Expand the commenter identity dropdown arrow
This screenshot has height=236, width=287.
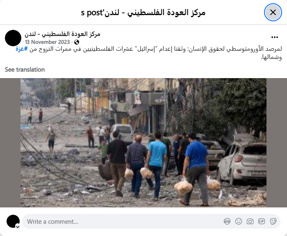18,227
